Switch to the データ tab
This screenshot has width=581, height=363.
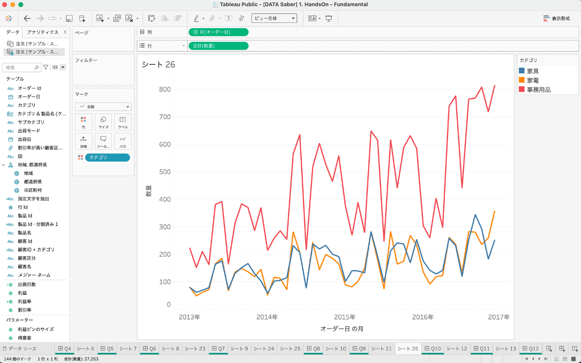(13, 32)
